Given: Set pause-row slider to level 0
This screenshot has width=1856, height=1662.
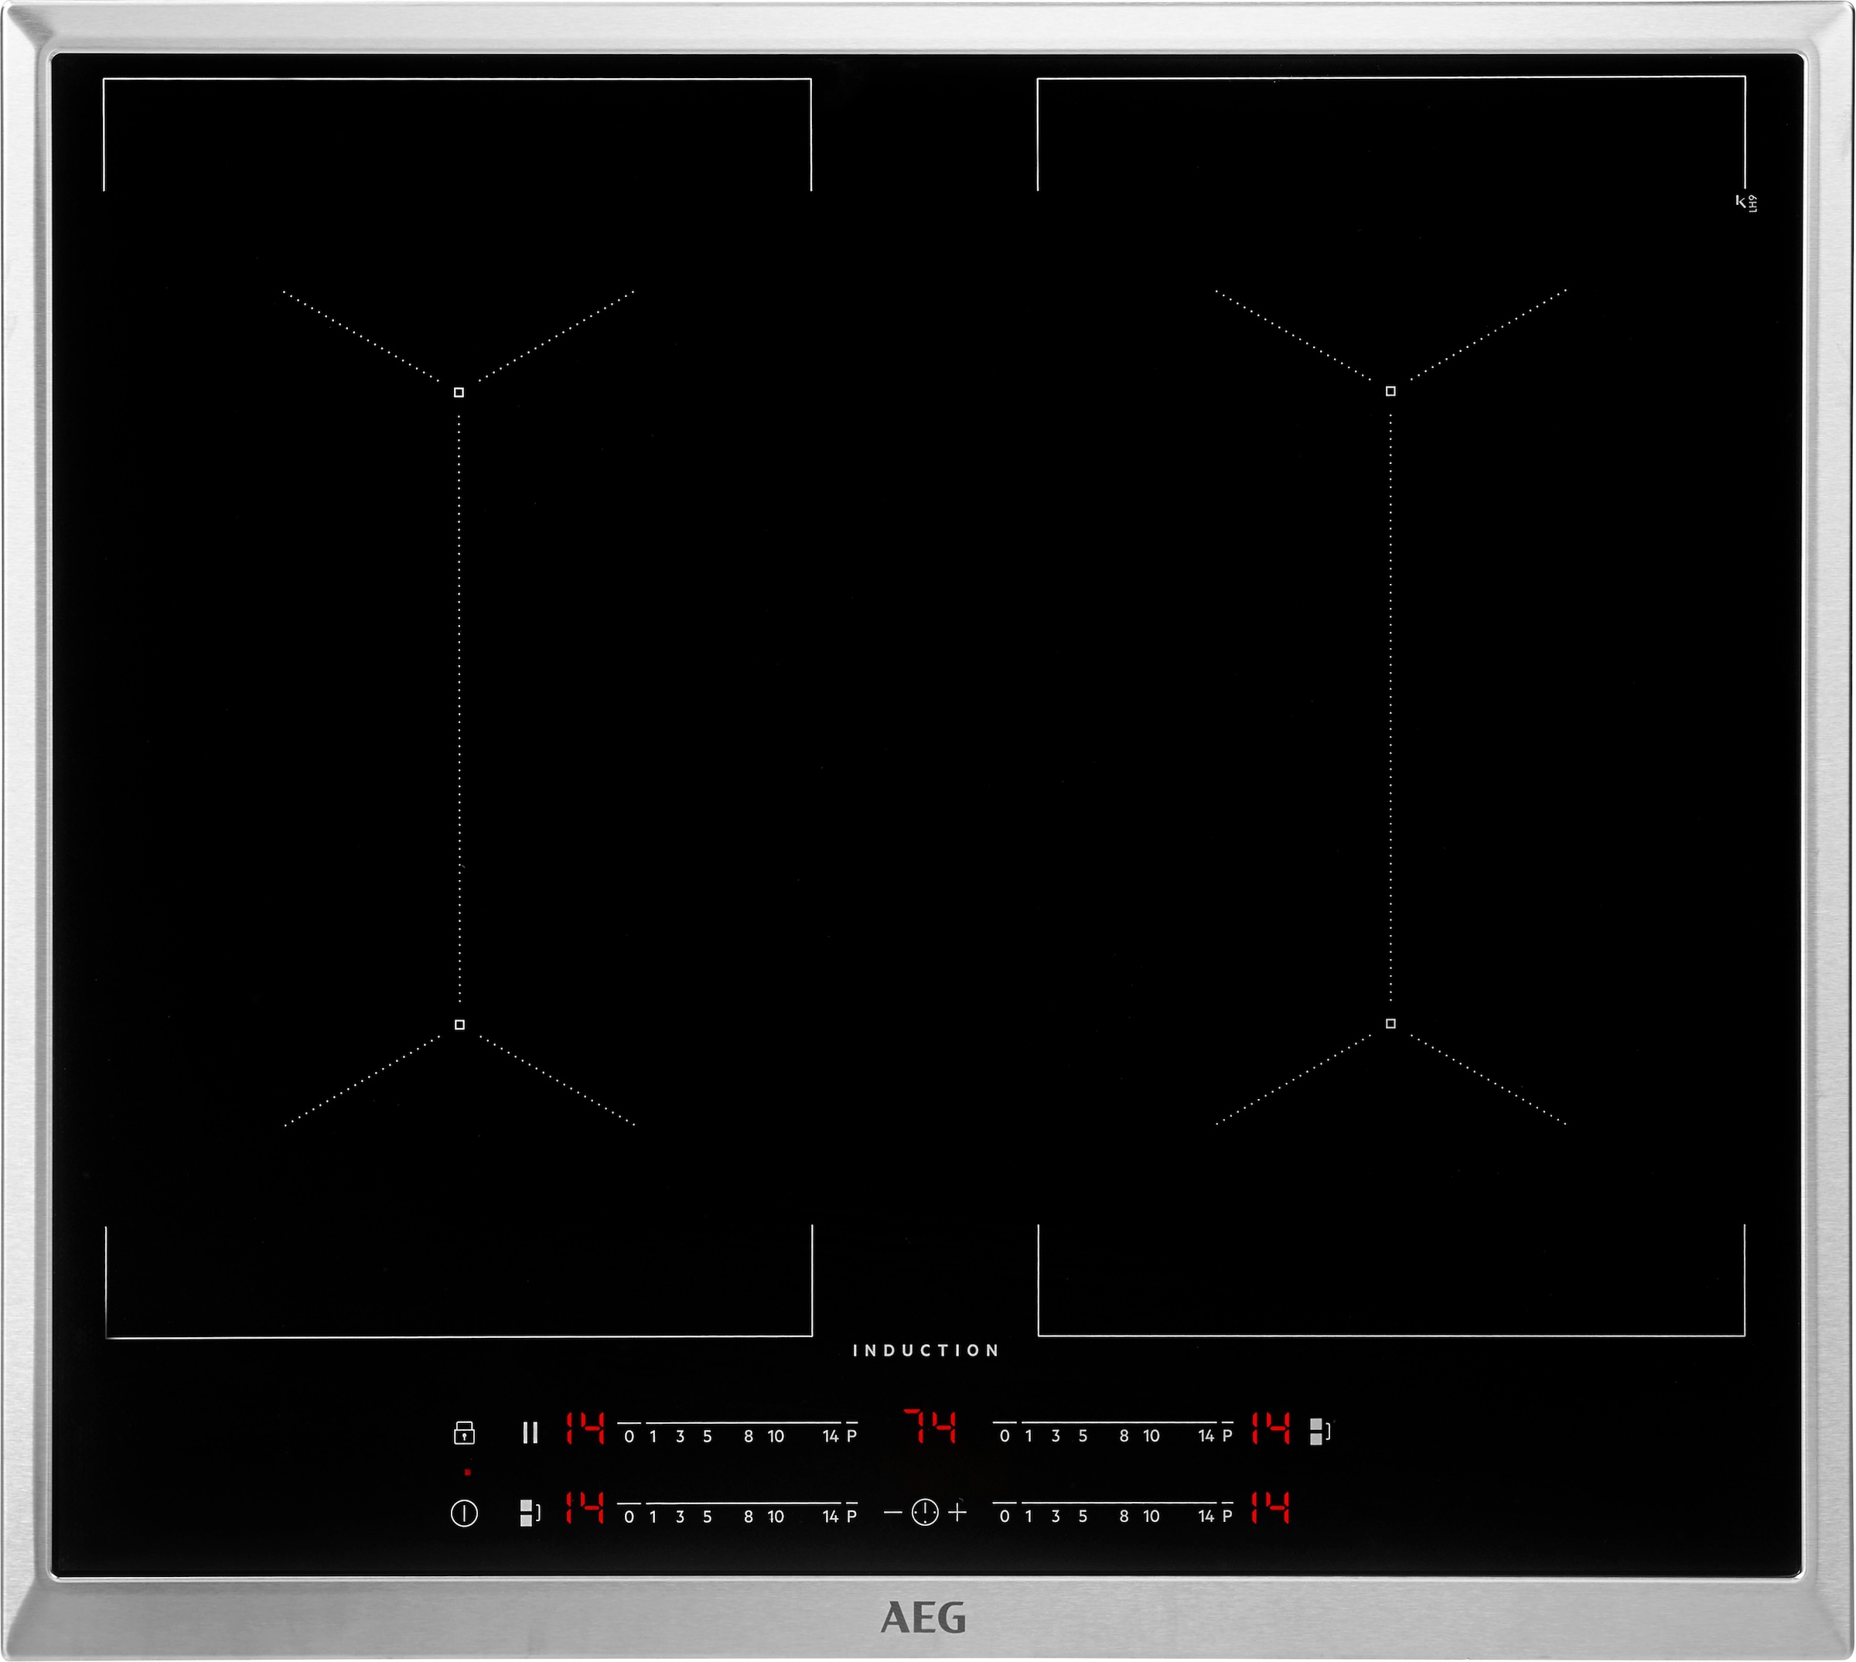Looking at the screenshot, I should pyautogui.click(x=629, y=1436).
